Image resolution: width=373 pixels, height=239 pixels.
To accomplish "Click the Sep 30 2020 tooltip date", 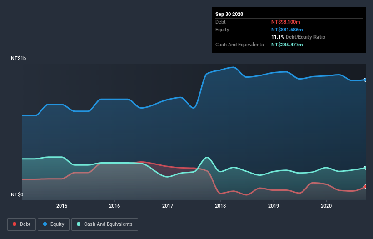I will [x=229, y=14].
